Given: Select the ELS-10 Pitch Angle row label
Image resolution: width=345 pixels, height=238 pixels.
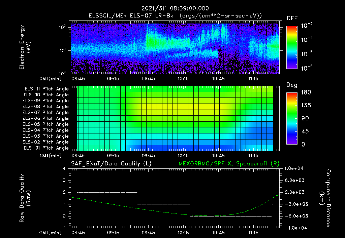Looking at the screenshot, I should (46, 95).
